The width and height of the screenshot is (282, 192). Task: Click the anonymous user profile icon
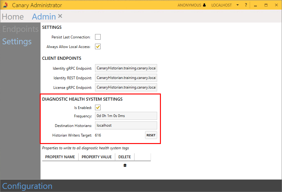[204, 5]
